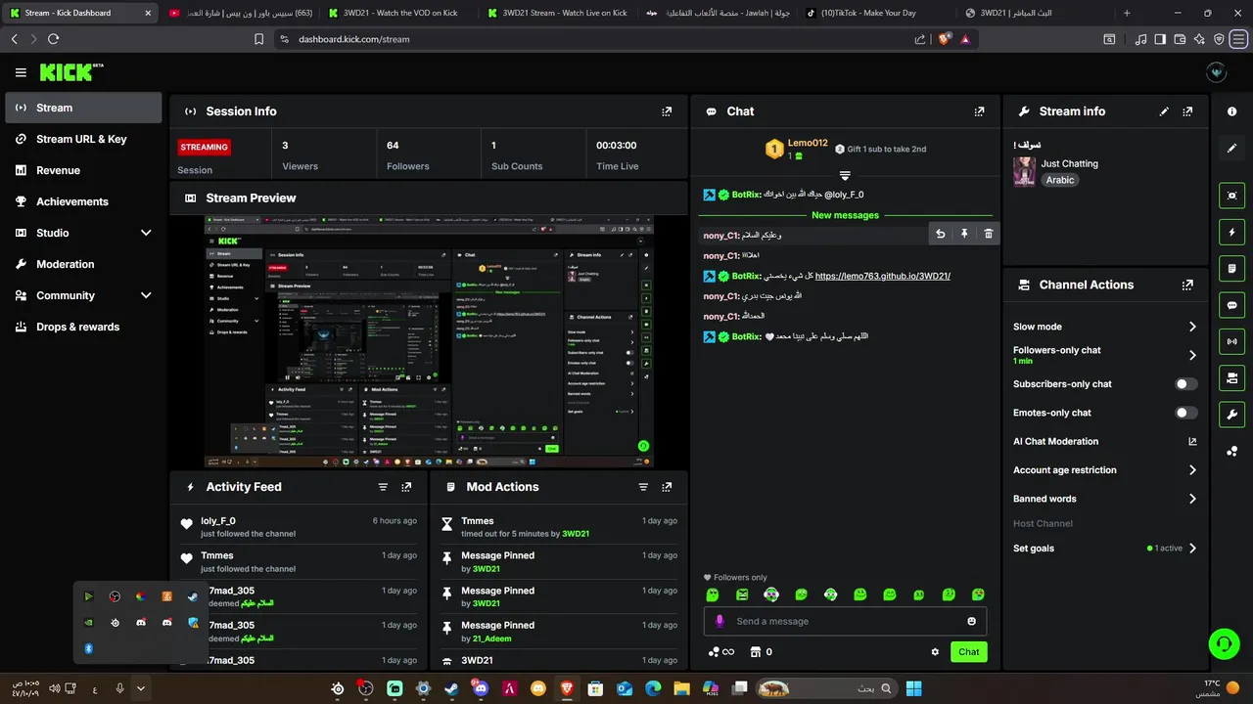Pin nony_C1's highlighted chat message
Viewport: 1253px width, 704px height.
(x=964, y=234)
